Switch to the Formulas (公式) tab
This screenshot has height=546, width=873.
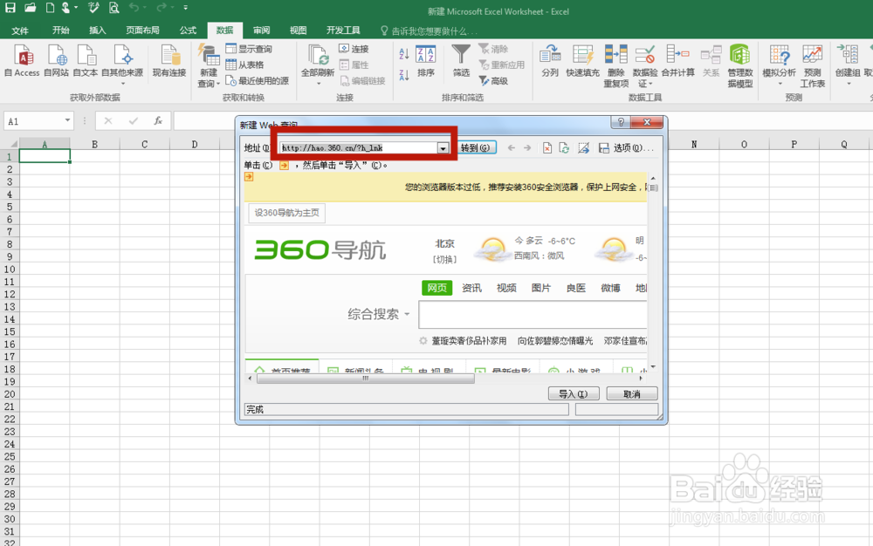[189, 31]
